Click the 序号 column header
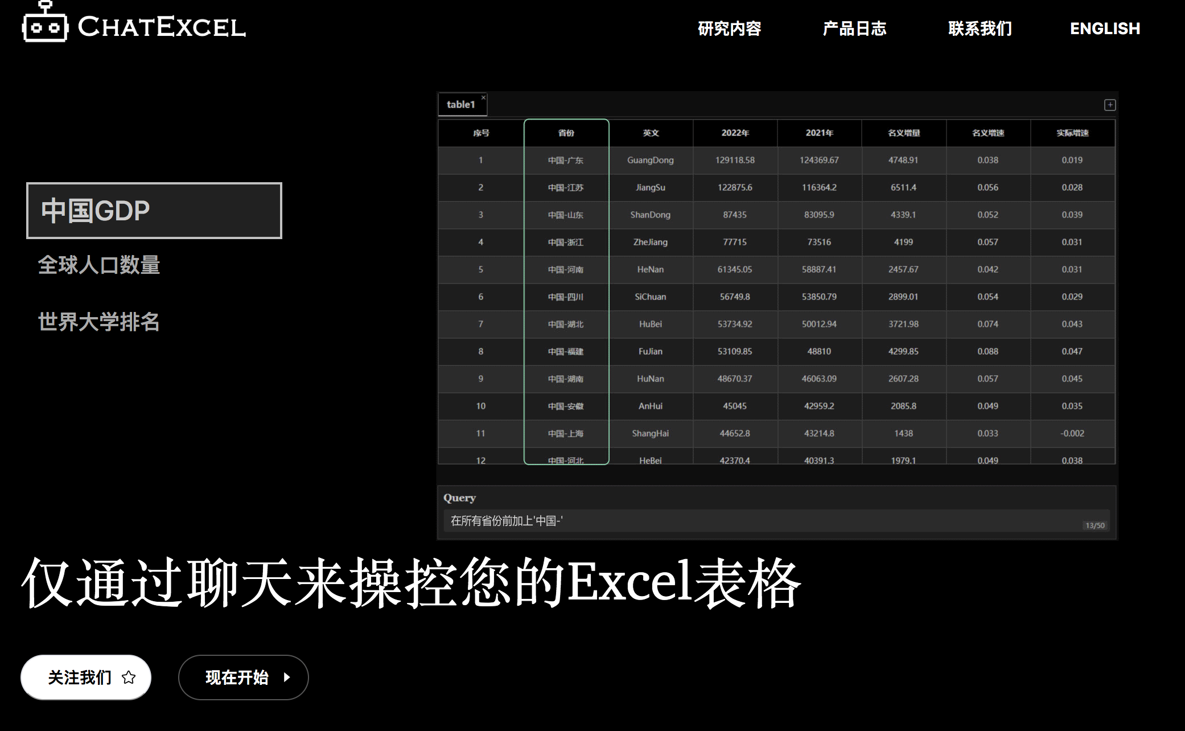The width and height of the screenshot is (1185, 731). (481, 133)
